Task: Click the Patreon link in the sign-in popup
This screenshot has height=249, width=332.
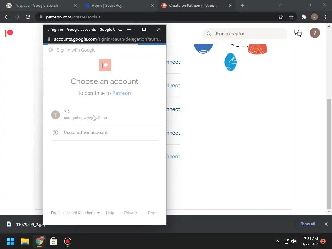Action: pos(121,93)
